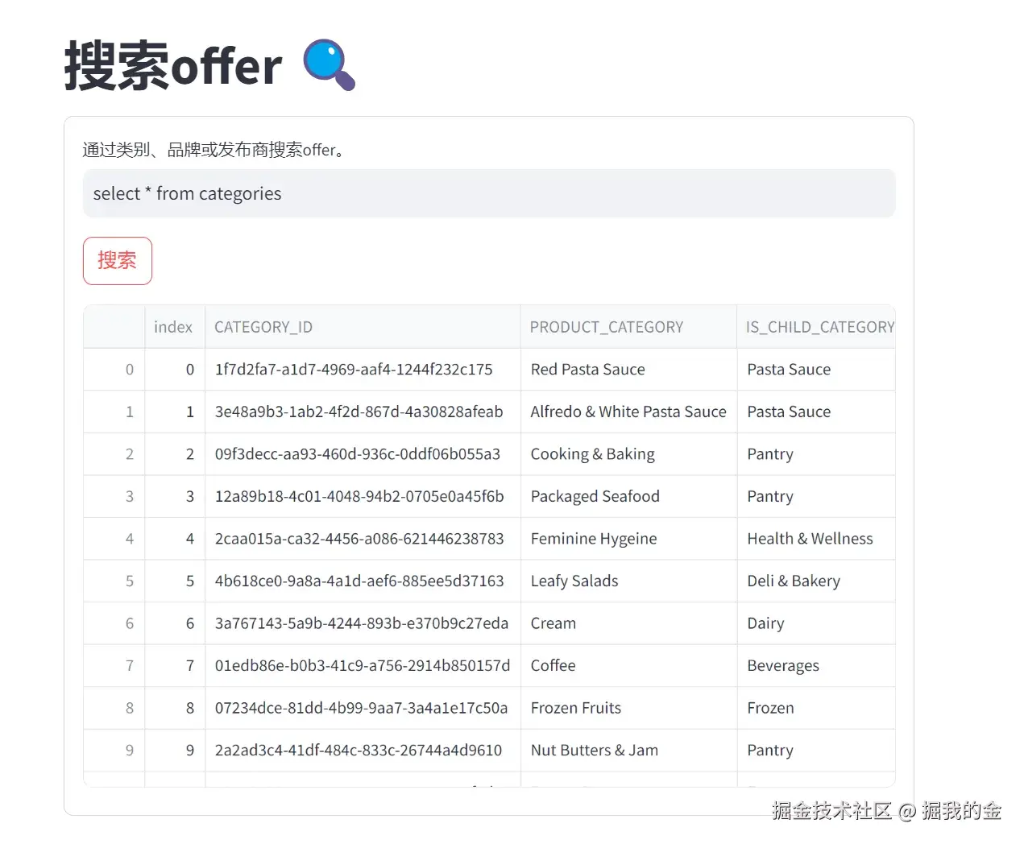Select the Nut Butters & Jam cell

[x=594, y=750]
